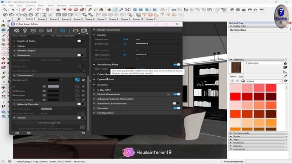The width and height of the screenshot is (292, 164).
Task: Open the Render Elements layers icon in Asset Editor
Action: tap(41, 31)
